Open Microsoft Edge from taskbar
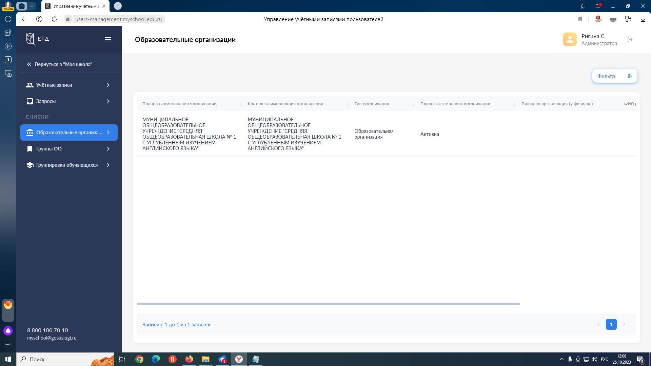 156,359
